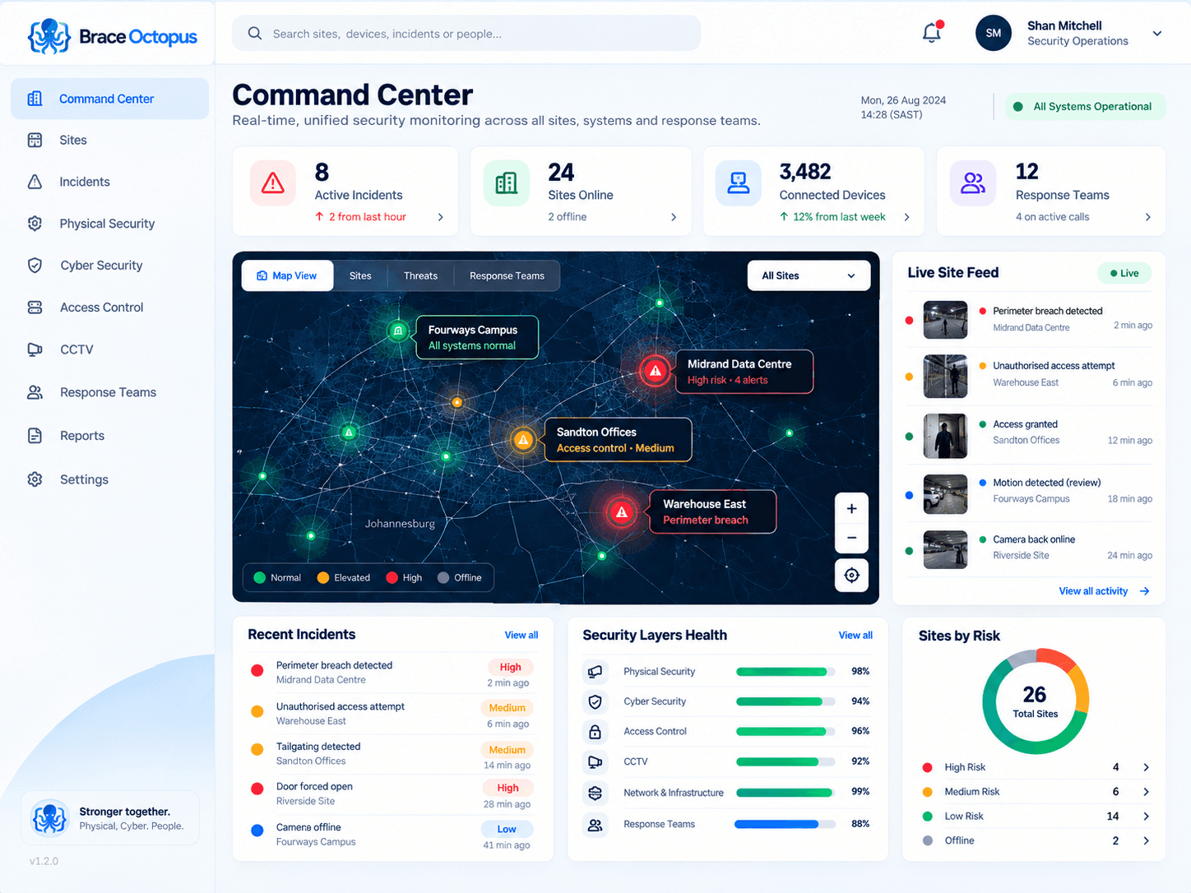Expand Active Incidents card chevron
This screenshot has height=893, width=1191.
tap(440, 217)
